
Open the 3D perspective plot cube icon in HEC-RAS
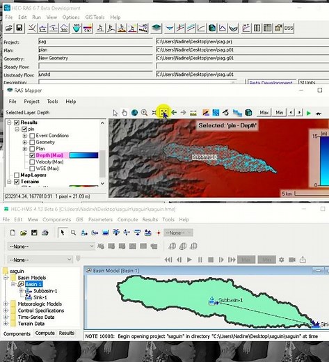[212, 29]
